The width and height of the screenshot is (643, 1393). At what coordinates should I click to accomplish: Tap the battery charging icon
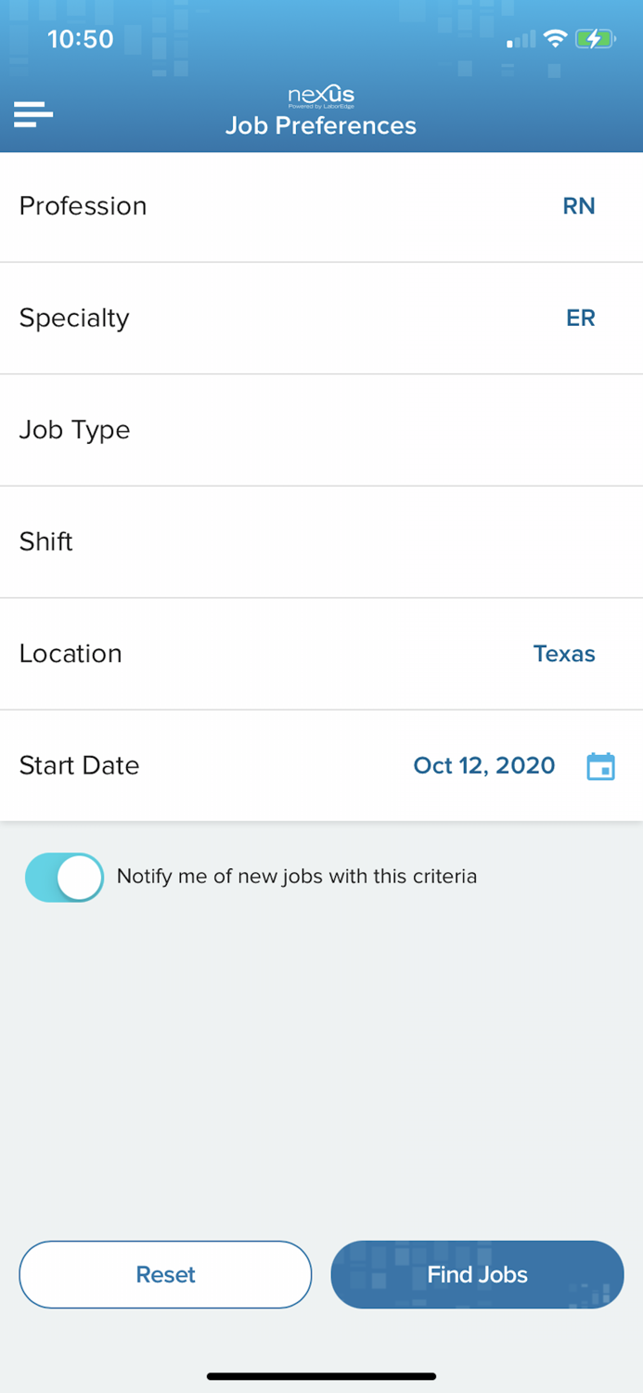595,39
